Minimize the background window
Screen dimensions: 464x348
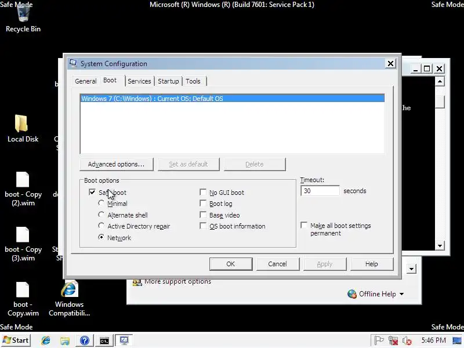pos(415,69)
